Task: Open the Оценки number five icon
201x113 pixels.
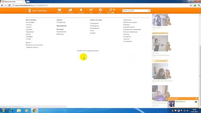Action: 100,10
